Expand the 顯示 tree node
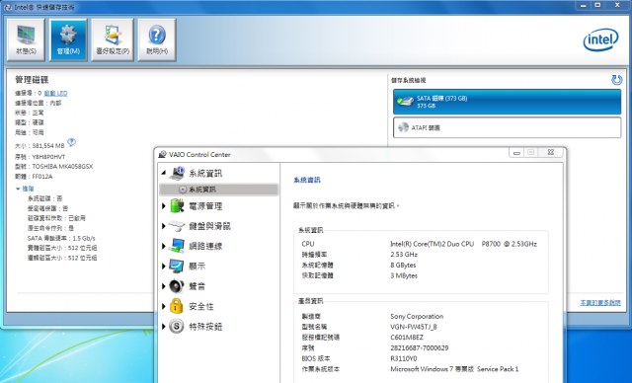This screenshot has width=632, height=383. click(164, 267)
